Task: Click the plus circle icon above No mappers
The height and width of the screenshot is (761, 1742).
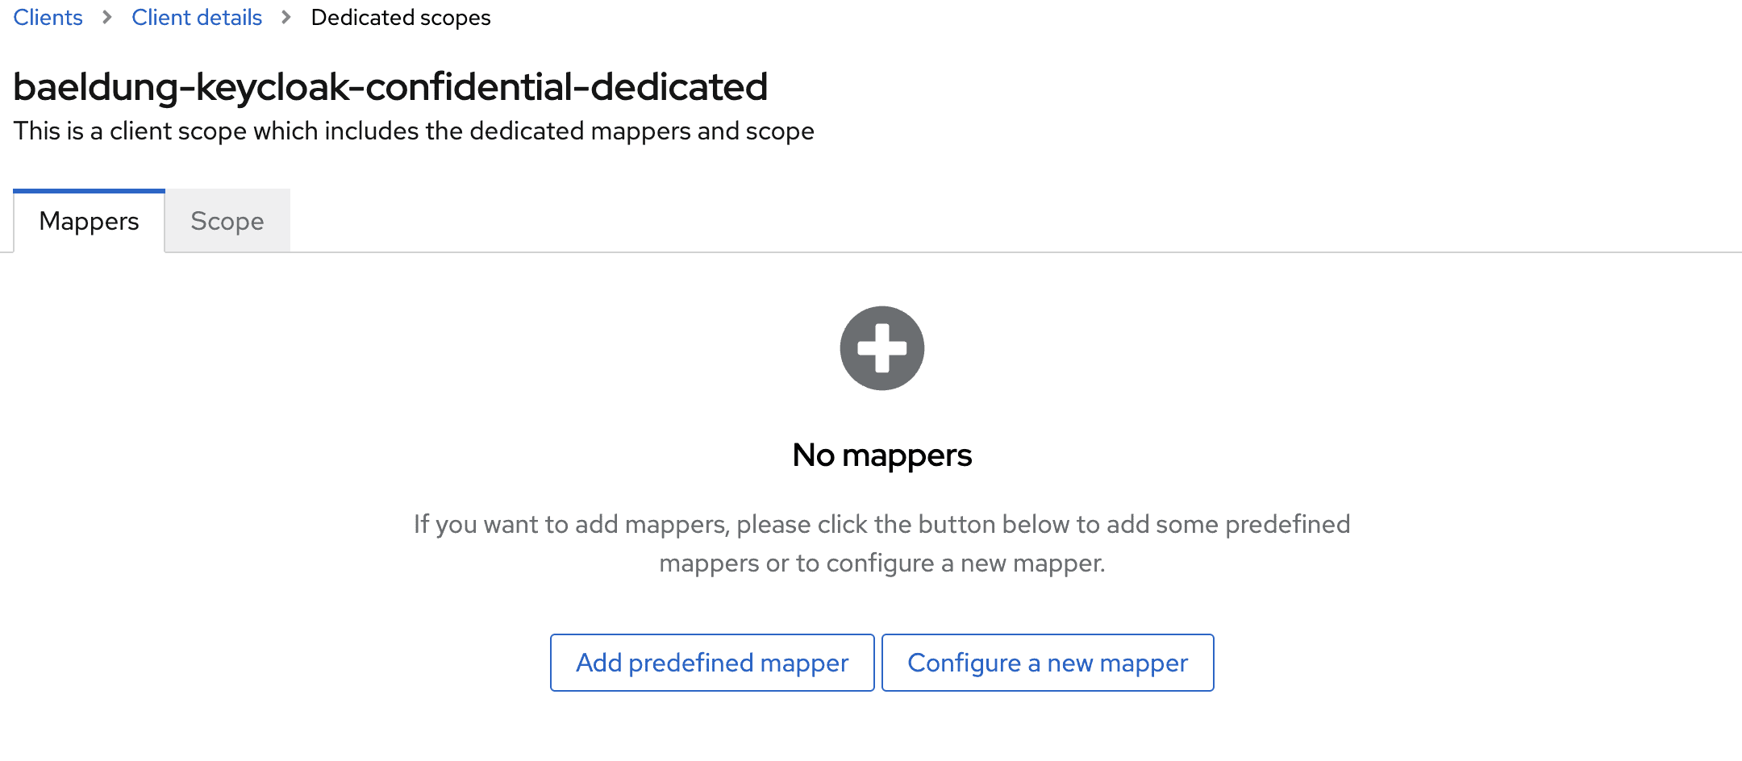Action: (881, 348)
